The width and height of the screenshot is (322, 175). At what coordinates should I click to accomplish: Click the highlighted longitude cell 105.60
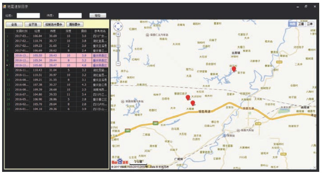[x=37, y=65]
